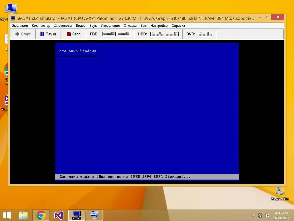Open the Компьютер menu

coord(41,26)
